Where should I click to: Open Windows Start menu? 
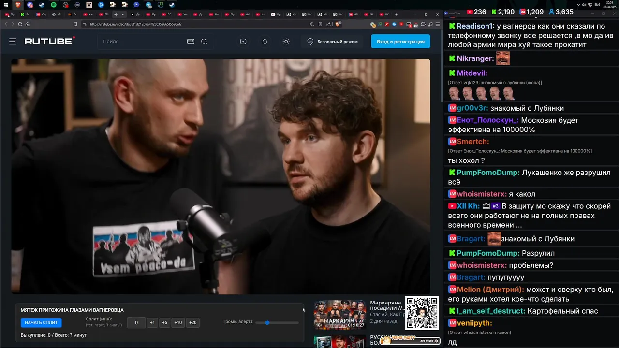click(x=5, y=5)
